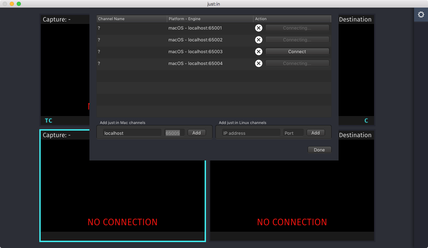Focus the Linux IP address field
Image resolution: width=428 pixels, height=248 pixels.
[x=251, y=133]
